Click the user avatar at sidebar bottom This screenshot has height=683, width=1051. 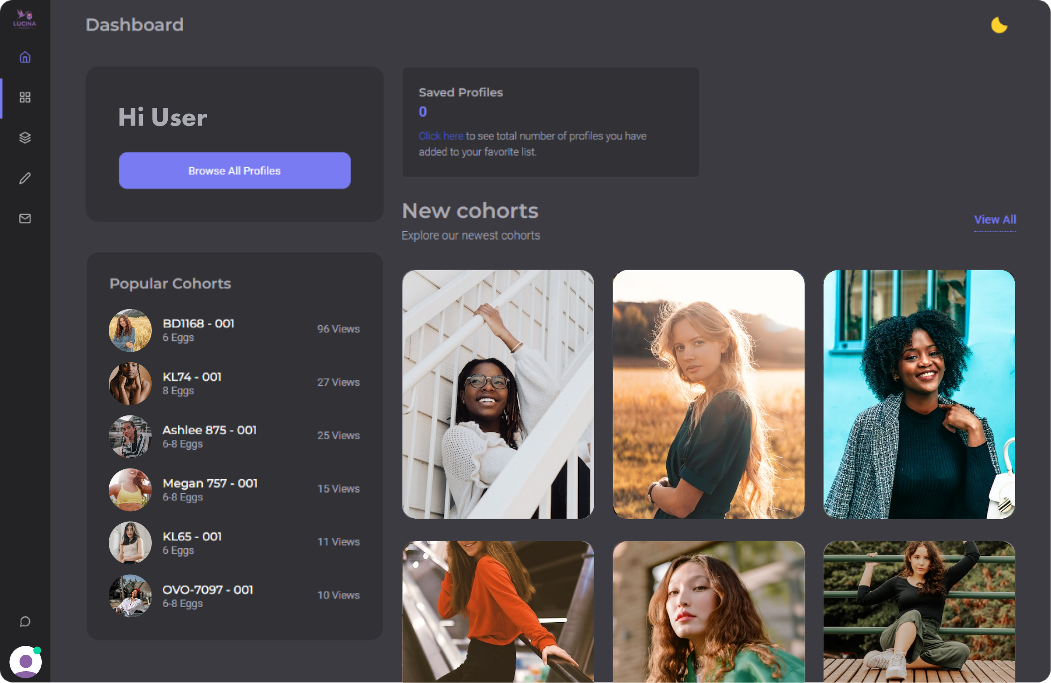[25, 662]
